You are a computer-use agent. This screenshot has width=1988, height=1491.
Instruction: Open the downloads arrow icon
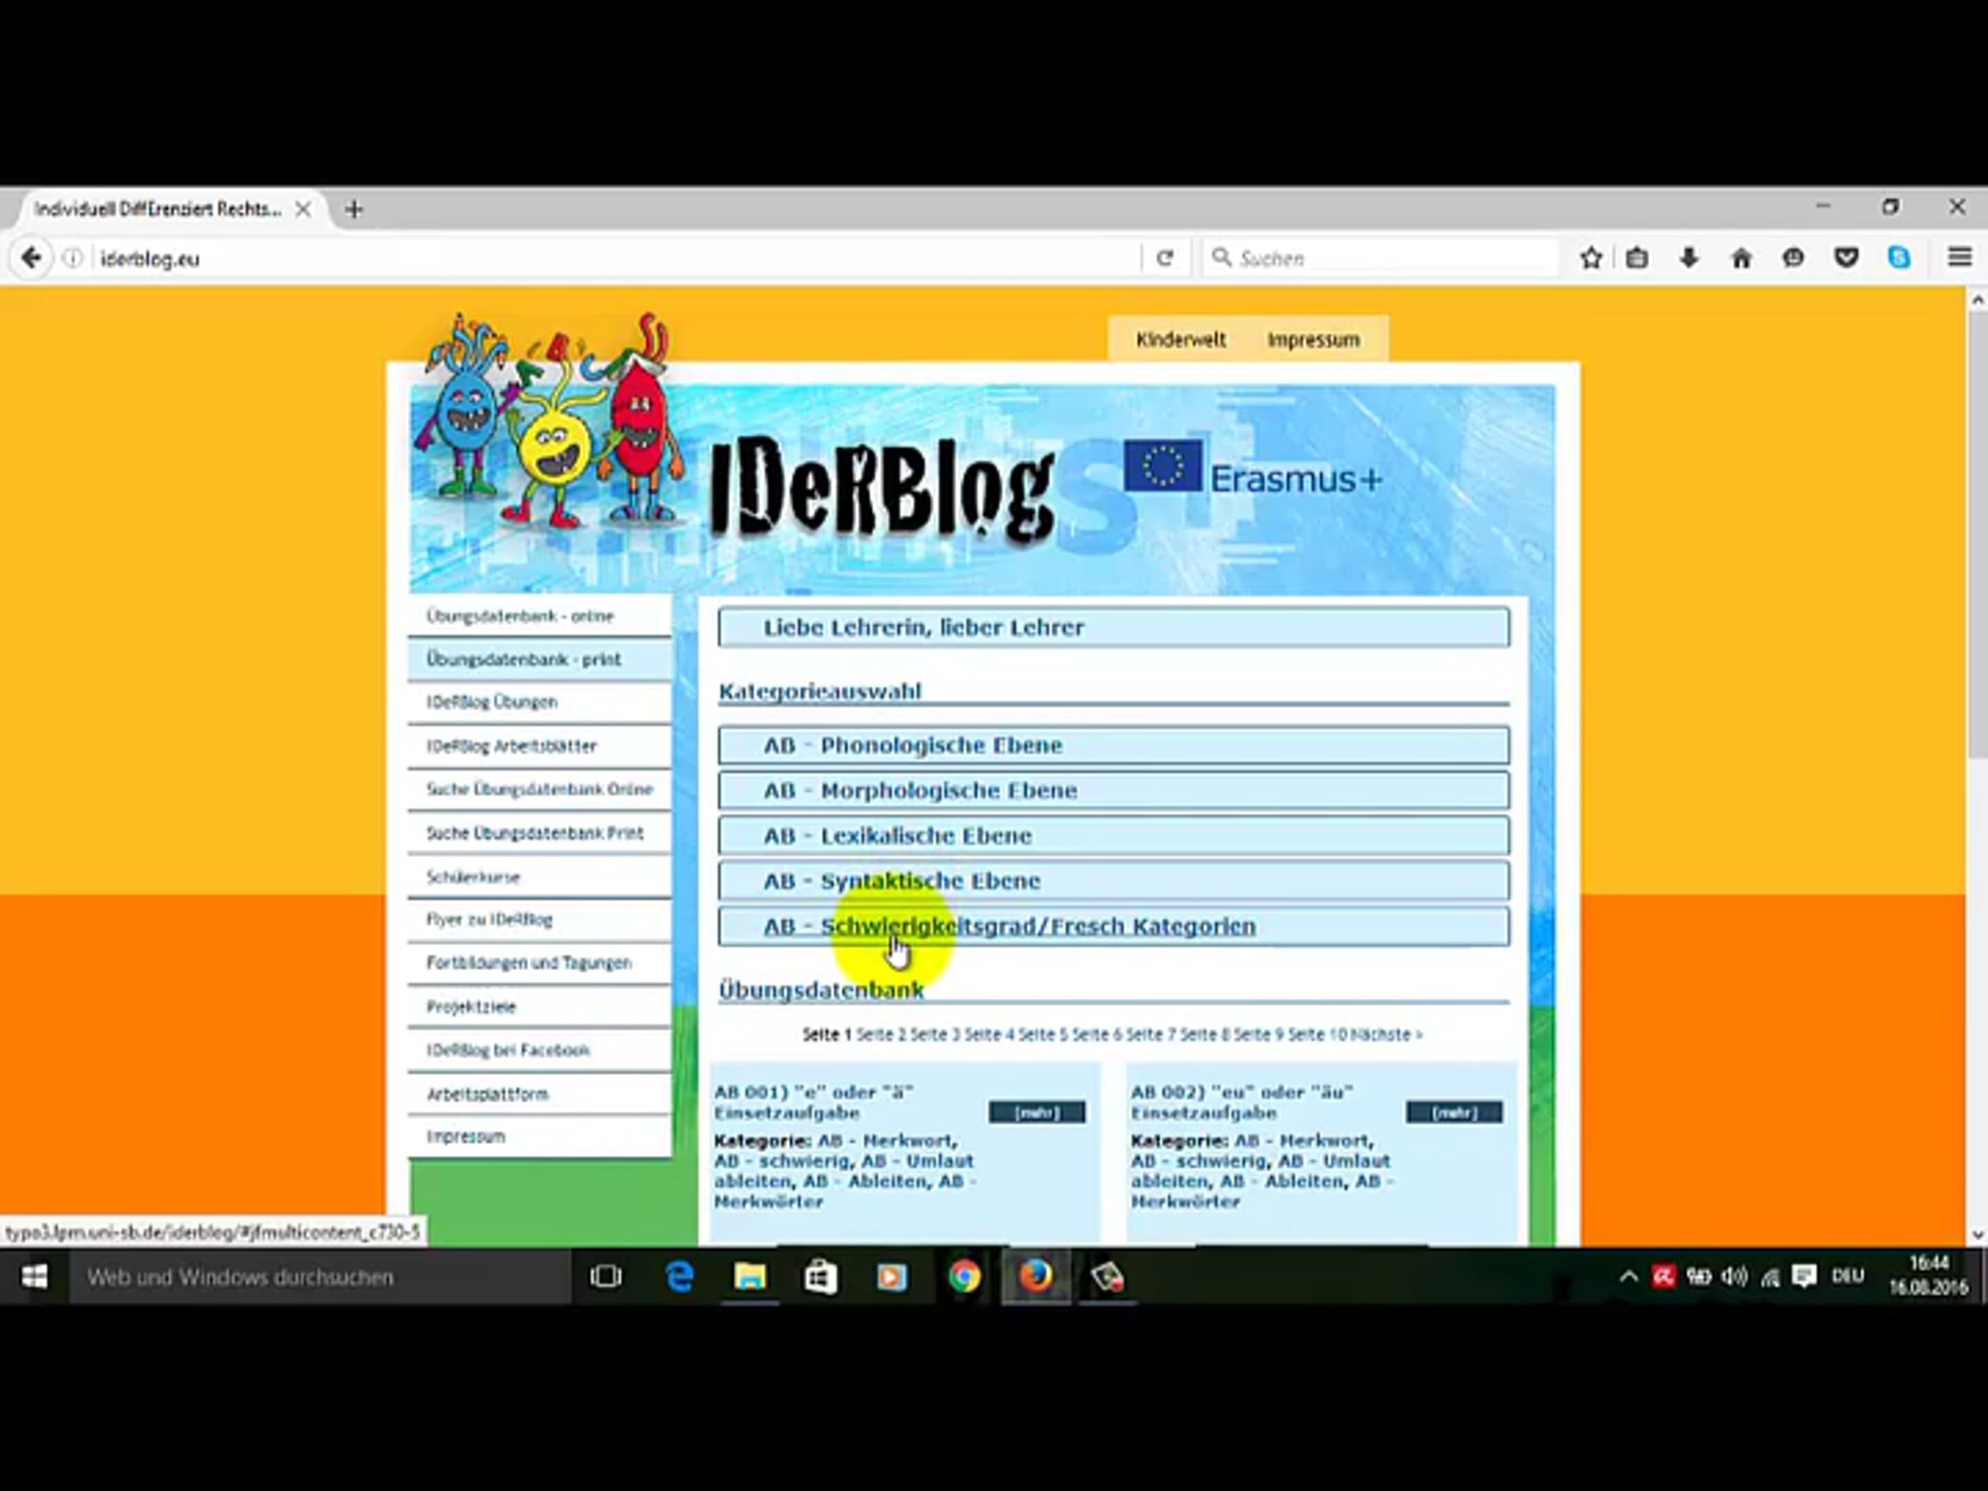point(1689,258)
